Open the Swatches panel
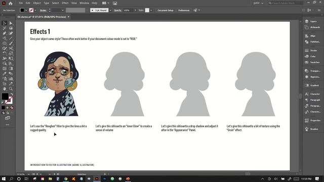This screenshot has width=324, height=182. click(312, 62)
